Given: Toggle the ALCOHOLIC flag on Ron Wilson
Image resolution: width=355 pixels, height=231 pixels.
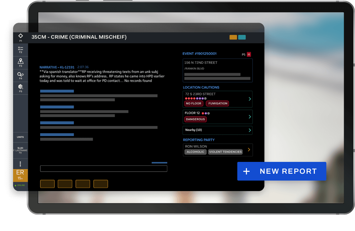Looking at the screenshot, I should point(195,152).
